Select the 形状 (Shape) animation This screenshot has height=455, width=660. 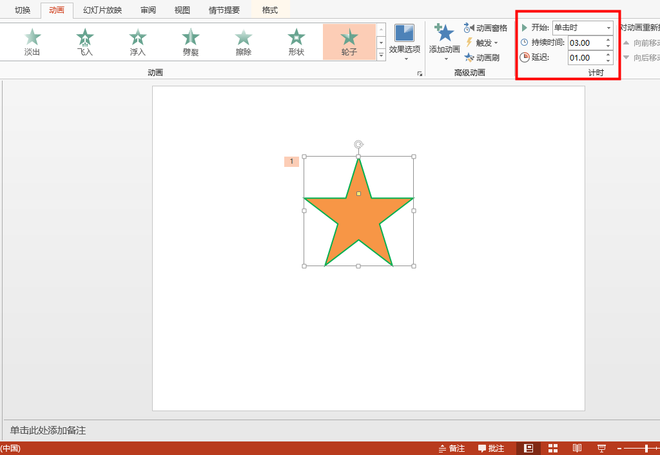coord(296,42)
